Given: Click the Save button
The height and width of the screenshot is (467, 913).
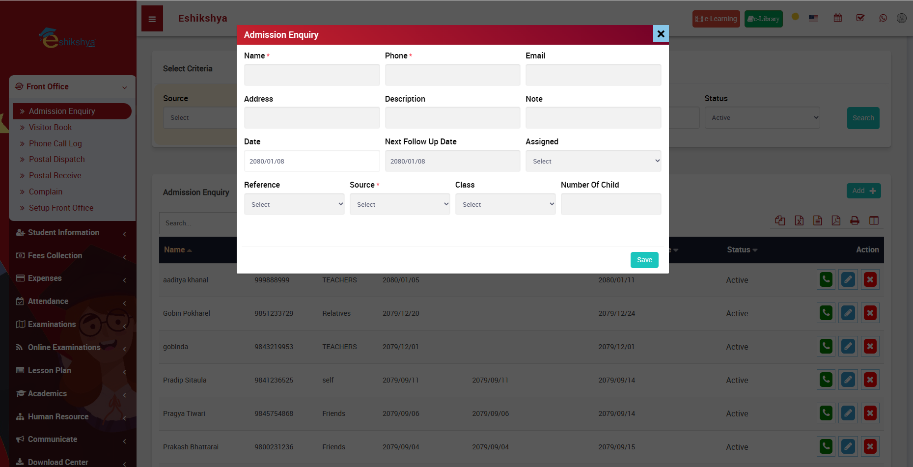Looking at the screenshot, I should (x=644, y=260).
